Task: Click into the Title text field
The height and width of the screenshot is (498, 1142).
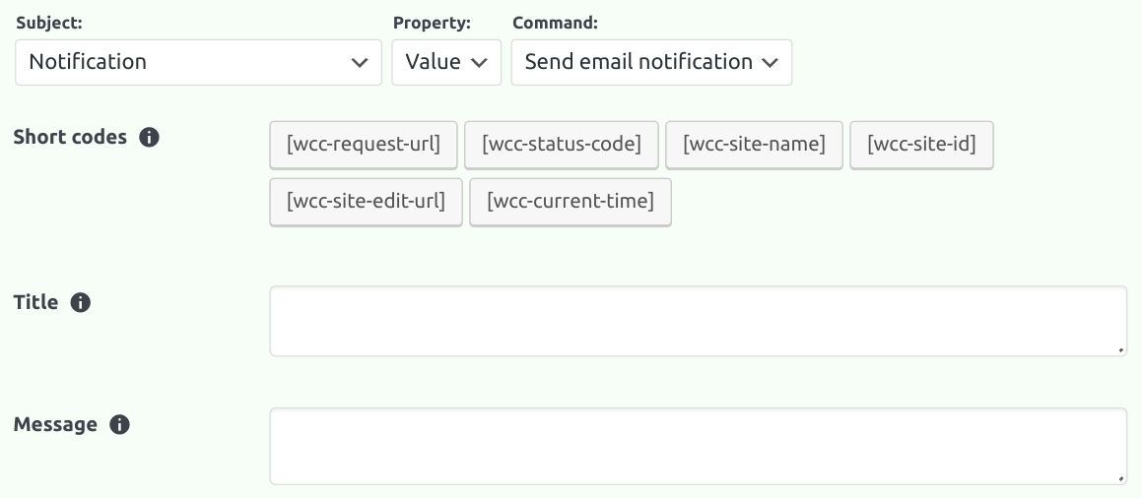Action: (x=698, y=321)
